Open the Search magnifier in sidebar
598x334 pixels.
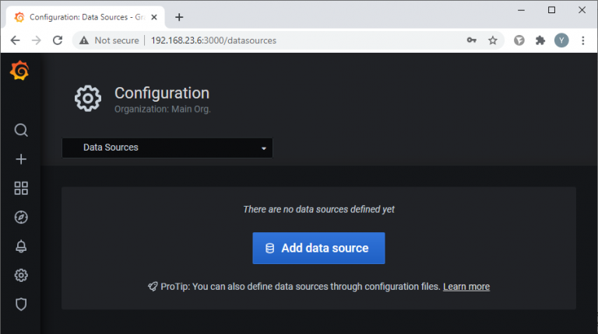click(21, 130)
